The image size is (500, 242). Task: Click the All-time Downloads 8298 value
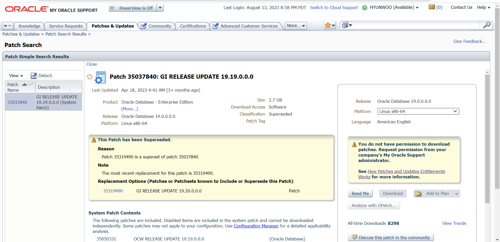pos(393,223)
